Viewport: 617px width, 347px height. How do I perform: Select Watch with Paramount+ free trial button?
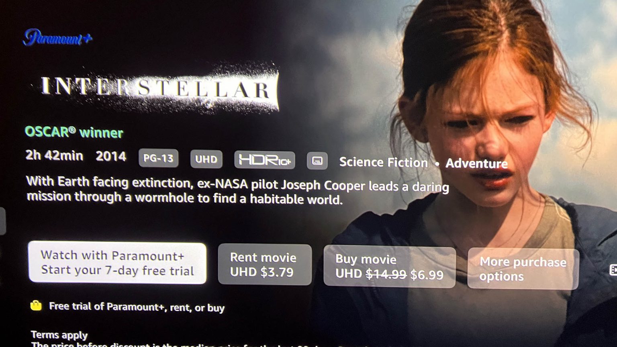[117, 263]
